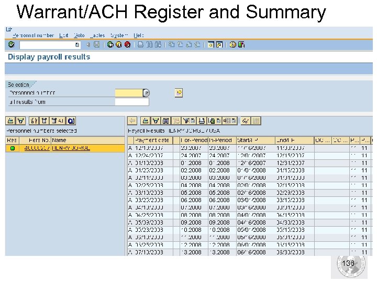Image resolution: width=377 pixels, height=282 pixels.
Task: Click the yellow Help question mark icon
Action: coord(232,44)
